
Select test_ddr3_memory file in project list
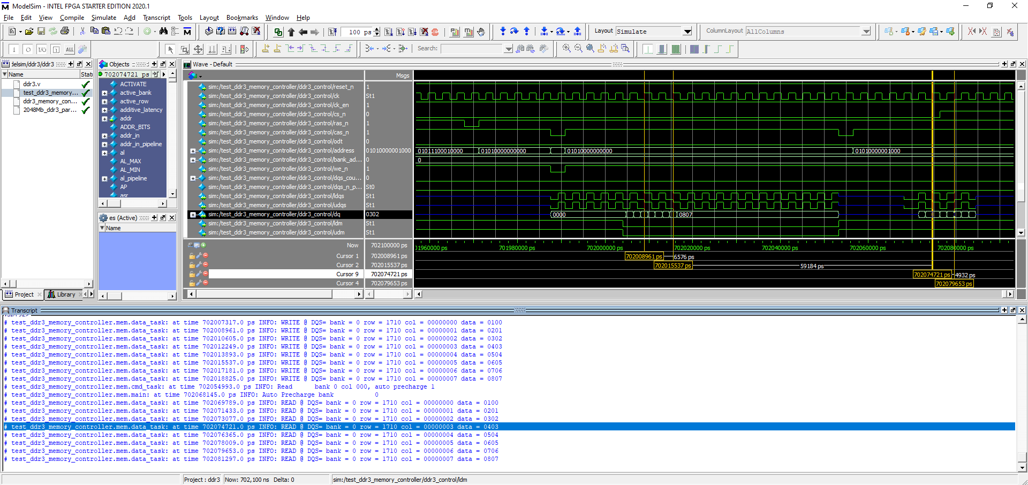[50, 93]
